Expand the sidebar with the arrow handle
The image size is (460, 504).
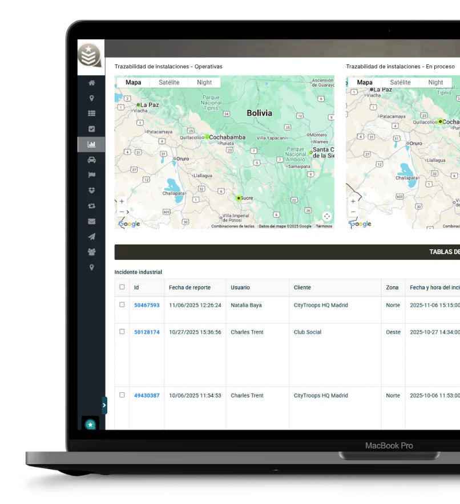104,405
